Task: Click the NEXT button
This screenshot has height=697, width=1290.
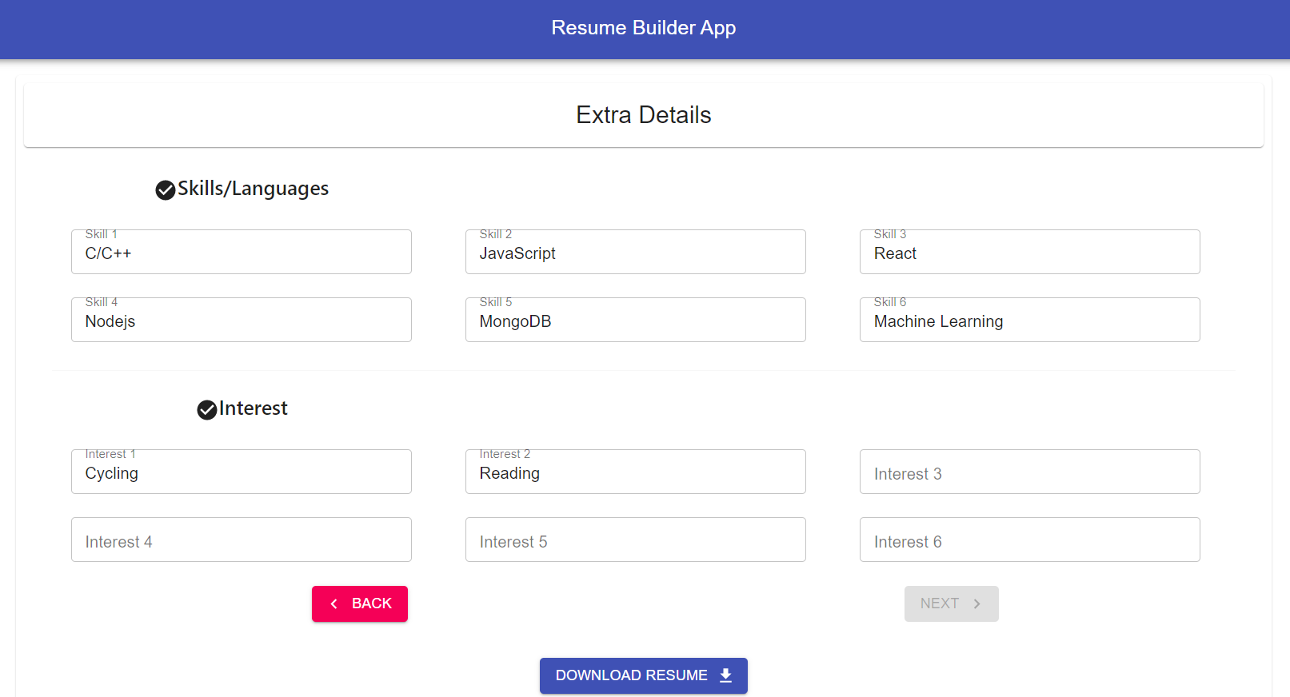Action: (x=952, y=603)
